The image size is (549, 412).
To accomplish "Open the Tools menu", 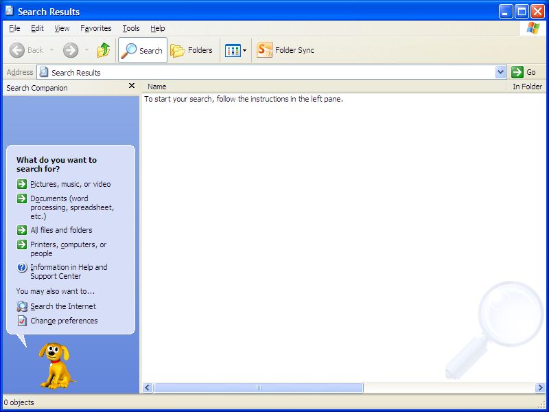I will [131, 28].
